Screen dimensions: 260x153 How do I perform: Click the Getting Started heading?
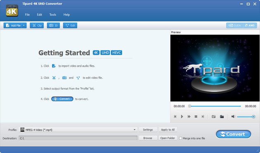64,53
